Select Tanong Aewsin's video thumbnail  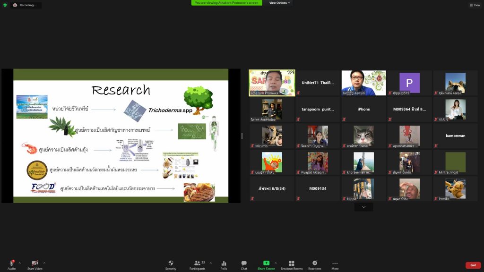click(x=363, y=83)
